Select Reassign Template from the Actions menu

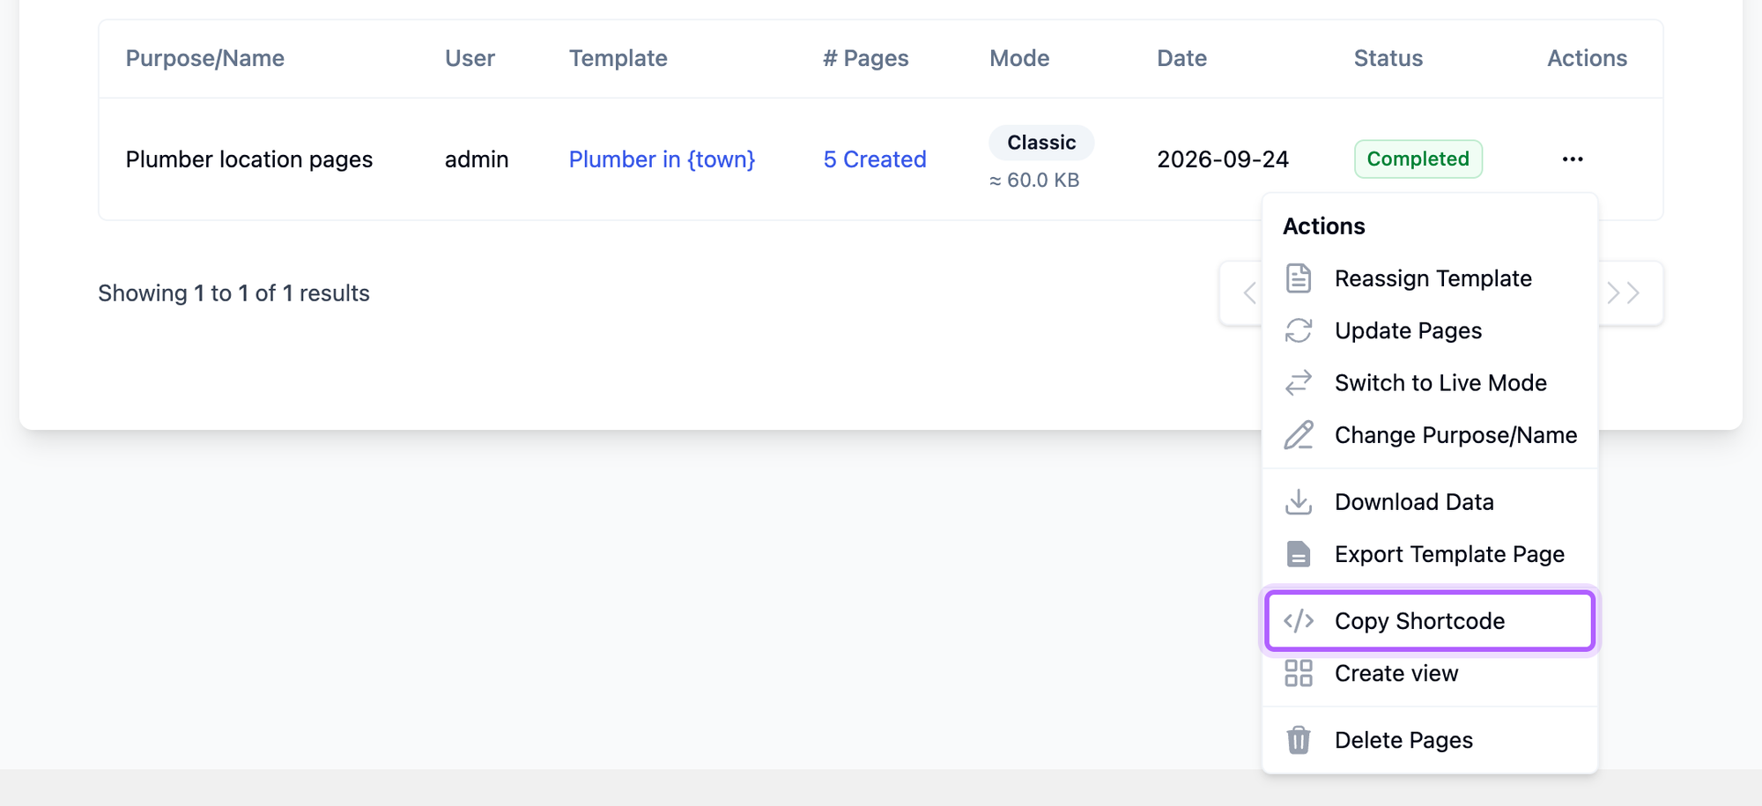tap(1430, 278)
